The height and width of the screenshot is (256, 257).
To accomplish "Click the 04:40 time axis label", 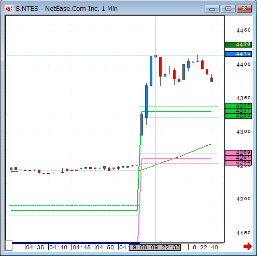I will coord(58,247).
